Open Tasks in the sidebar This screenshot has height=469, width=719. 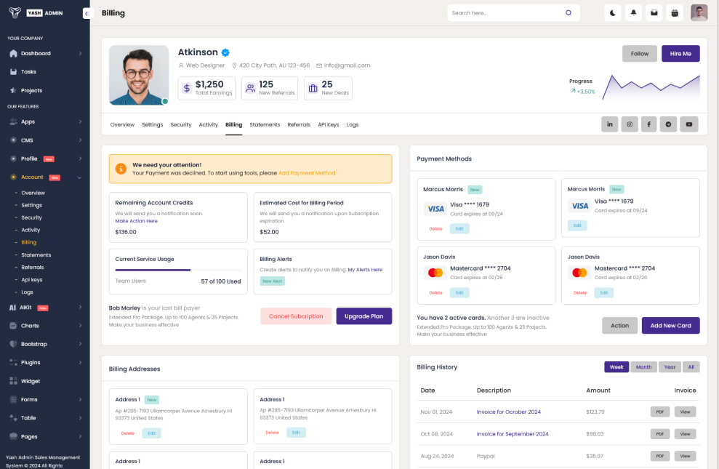pos(28,71)
